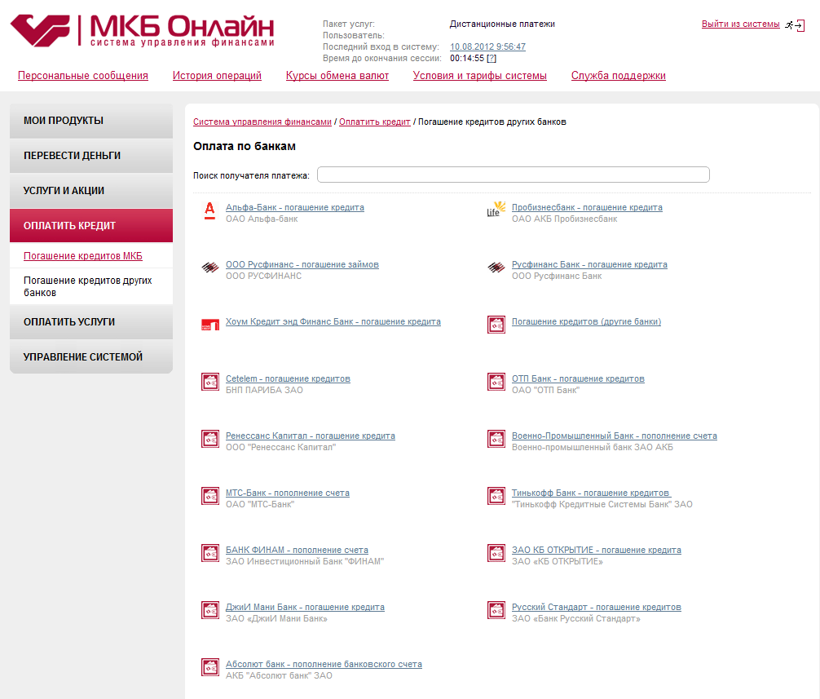Screen dimensions: 820x699
Task: View История операций
Action: [x=217, y=75]
